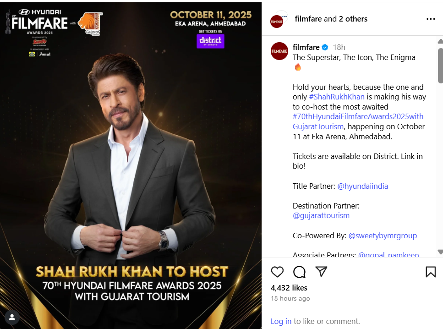
Task: Share the post with paper plane icon
Action: tap(321, 272)
